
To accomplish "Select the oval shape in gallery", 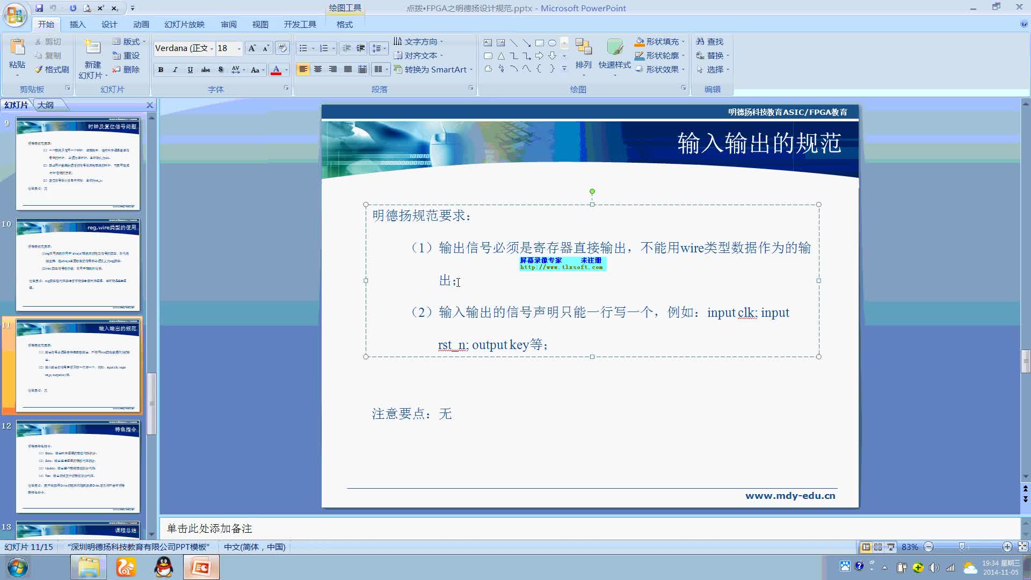I will [552, 43].
